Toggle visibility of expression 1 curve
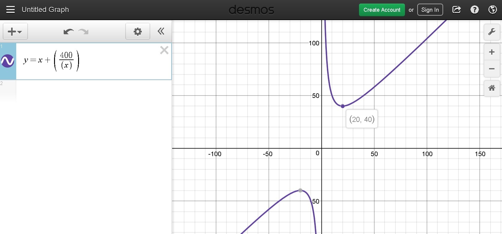The height and width of the screenshot is (234, 502). click(8, 61)
